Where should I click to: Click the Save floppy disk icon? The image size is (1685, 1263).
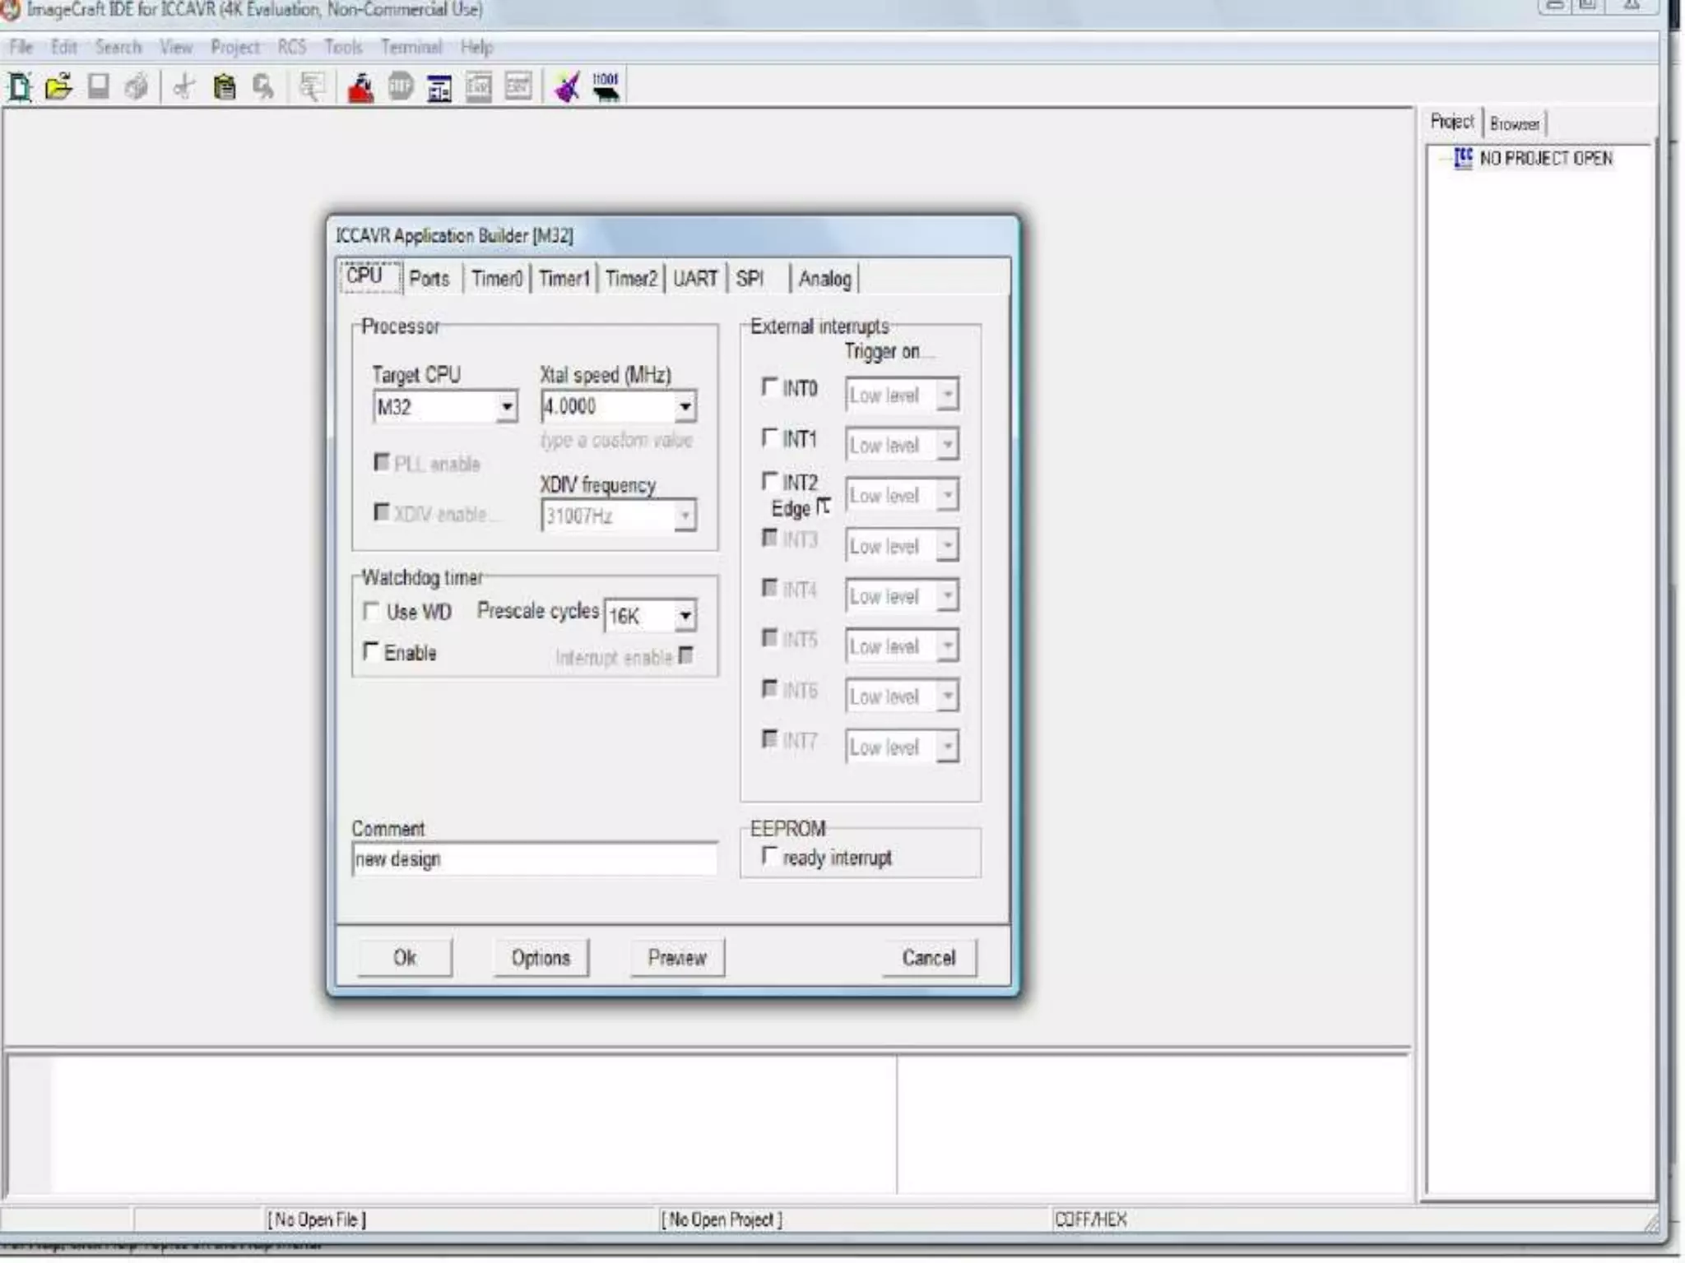[x=98, y=86]
